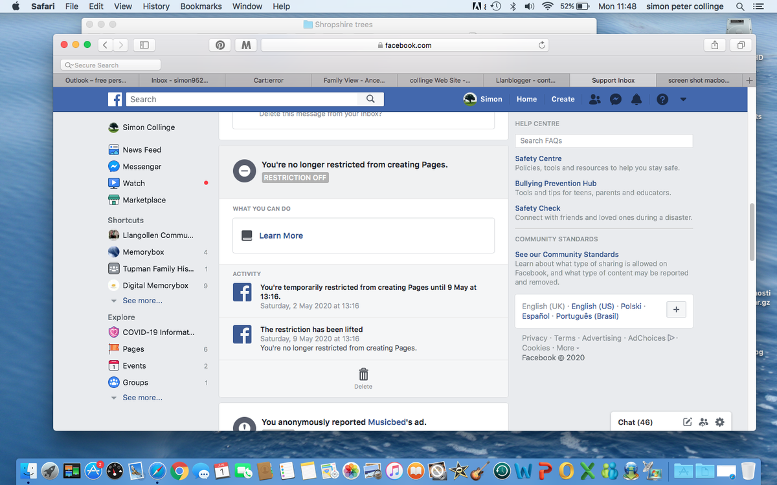Screen dimensions: 777x485
Task: Click the search magnifier button in Facebook bar
Action: [370, 99]
